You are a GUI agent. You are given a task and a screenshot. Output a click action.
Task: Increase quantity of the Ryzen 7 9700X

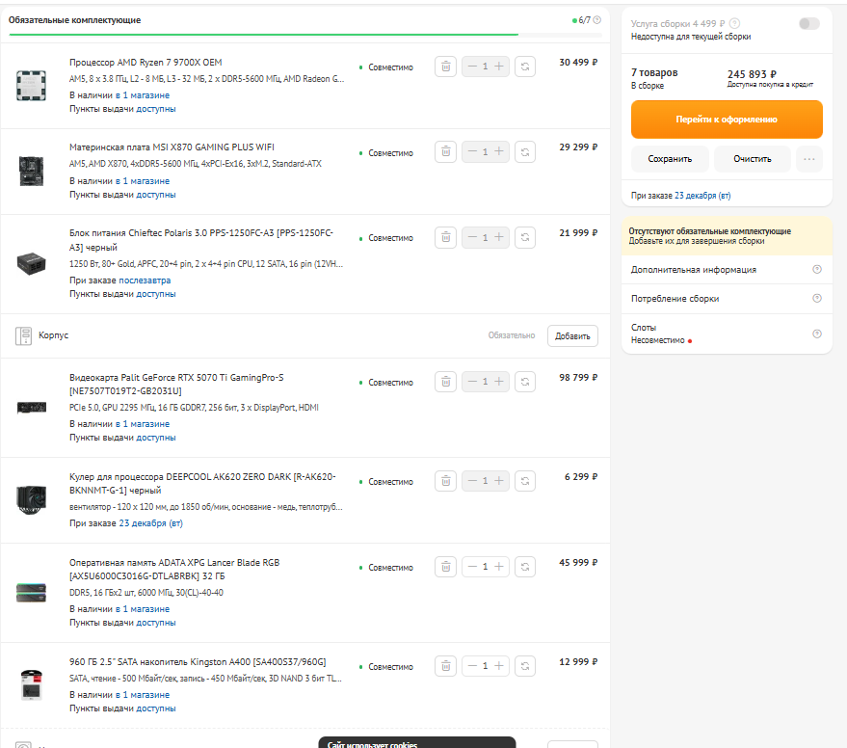coord(499,67)
